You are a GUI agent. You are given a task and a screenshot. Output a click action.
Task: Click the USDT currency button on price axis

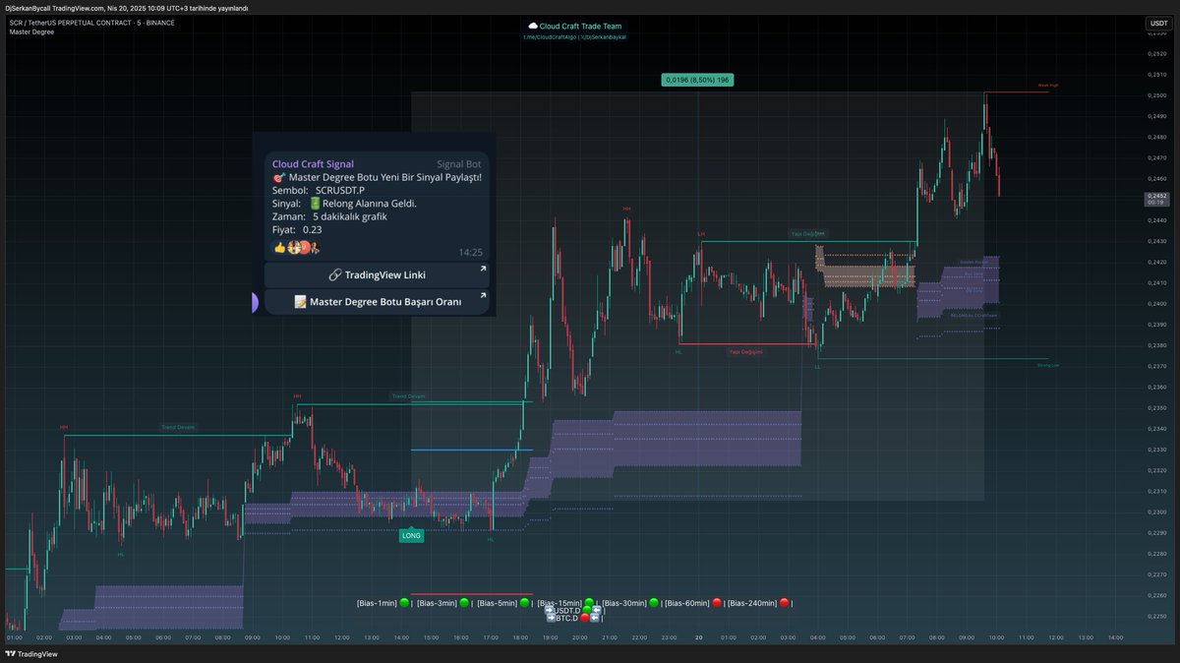1158,24
